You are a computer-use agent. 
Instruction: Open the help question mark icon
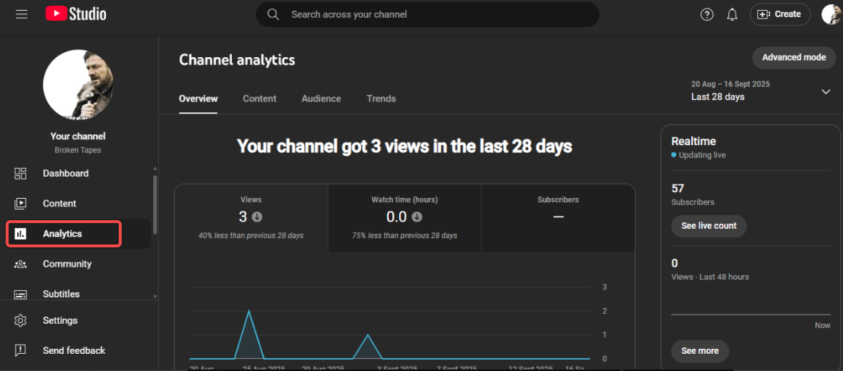pos(707,14)
